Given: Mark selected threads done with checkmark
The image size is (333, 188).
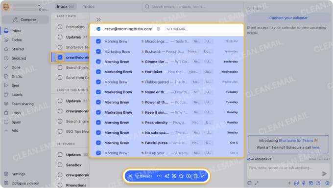Looking at the screenshot, I should point(202,176).
